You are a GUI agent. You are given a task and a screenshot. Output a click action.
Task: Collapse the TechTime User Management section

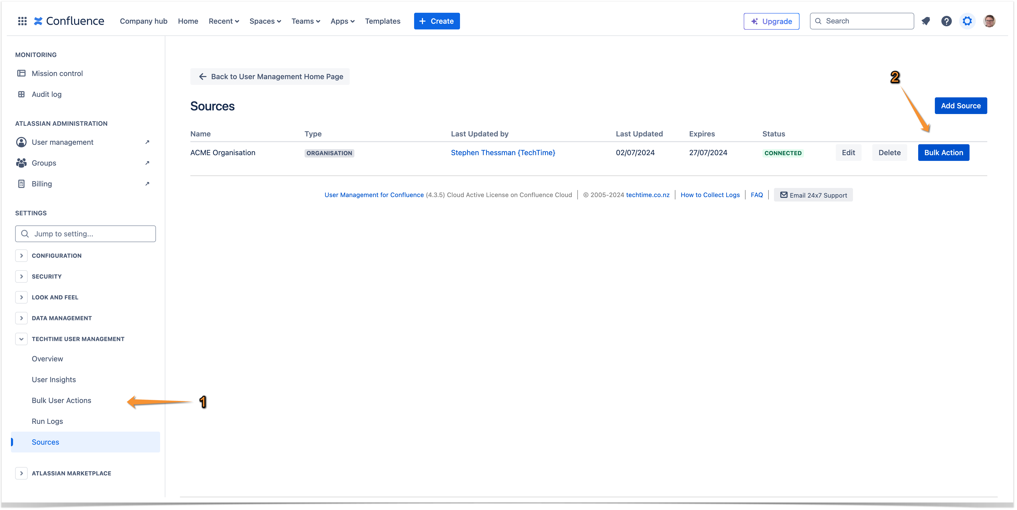click(21, 339)
